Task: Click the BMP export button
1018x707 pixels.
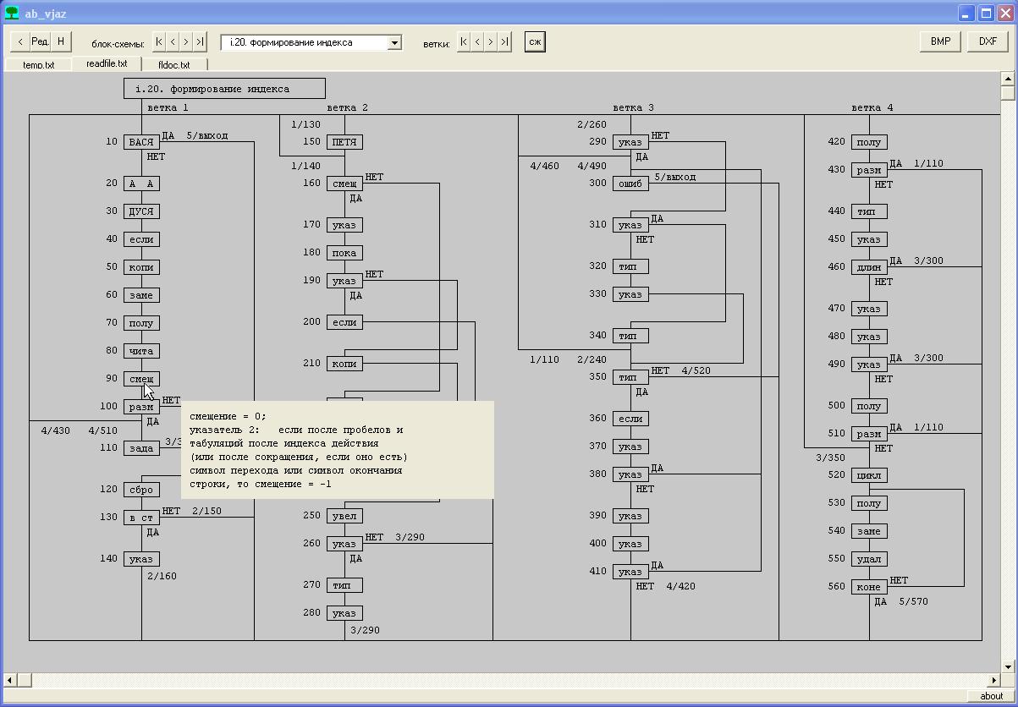Action: point(940,41)
